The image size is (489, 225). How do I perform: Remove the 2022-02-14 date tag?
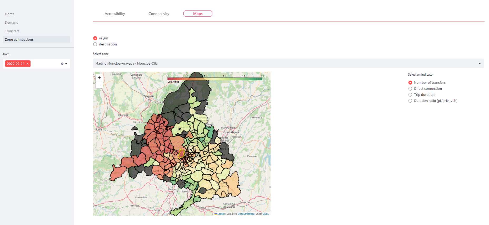click(x=27, y=64)
